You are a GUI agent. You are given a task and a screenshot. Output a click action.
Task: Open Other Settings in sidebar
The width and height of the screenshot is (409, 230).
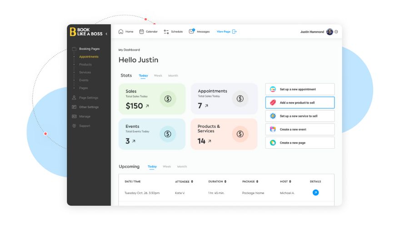pyautogui.click(x=89, y=107)
